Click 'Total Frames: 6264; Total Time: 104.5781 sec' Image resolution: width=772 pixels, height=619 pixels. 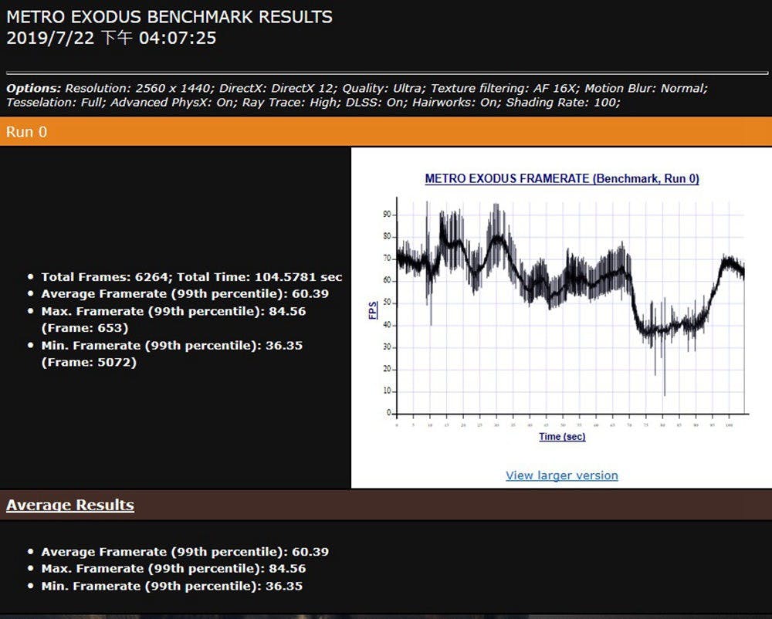[191, 277]
